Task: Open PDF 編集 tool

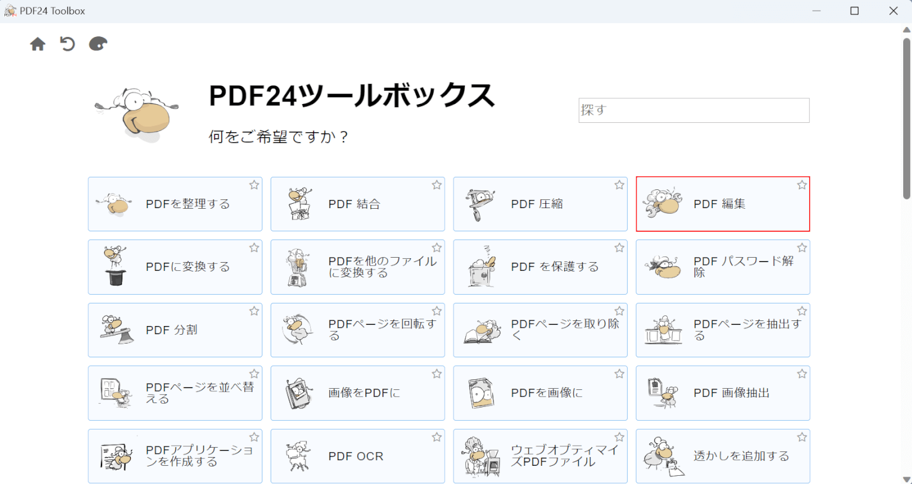Action: pyautogui.click(x=723, y=204)
